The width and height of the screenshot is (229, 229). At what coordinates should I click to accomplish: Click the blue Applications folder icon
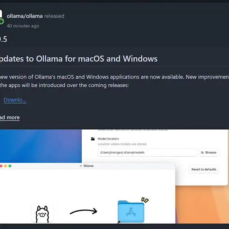pos(131,211)
